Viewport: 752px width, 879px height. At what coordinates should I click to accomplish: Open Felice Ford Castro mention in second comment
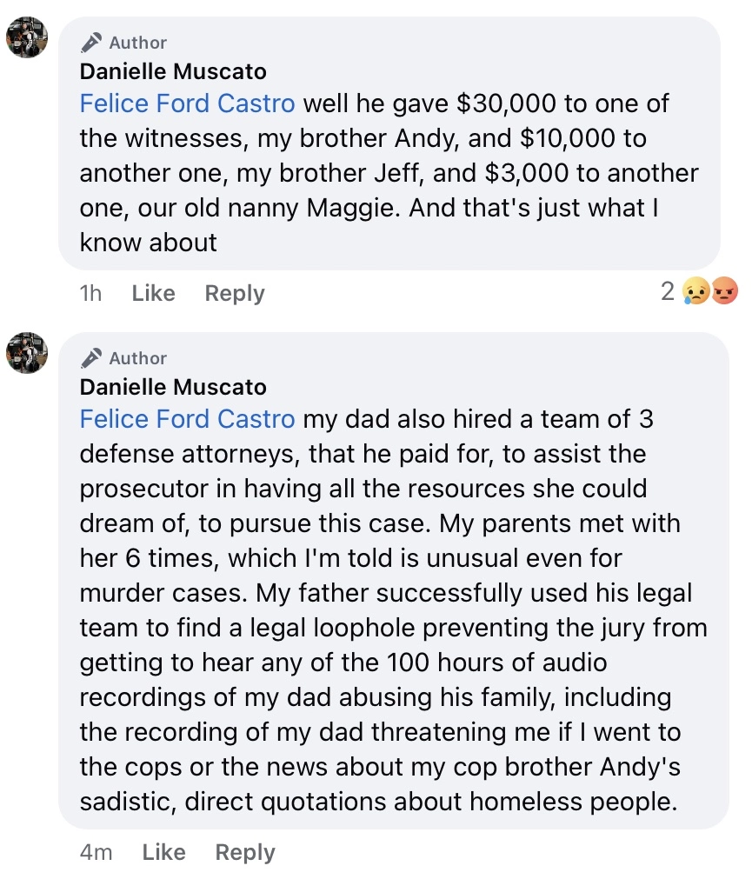pyautogui.click(x=187, y=419)
